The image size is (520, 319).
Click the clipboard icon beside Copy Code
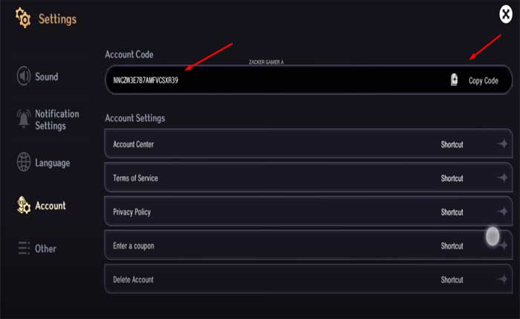point(455,80)
